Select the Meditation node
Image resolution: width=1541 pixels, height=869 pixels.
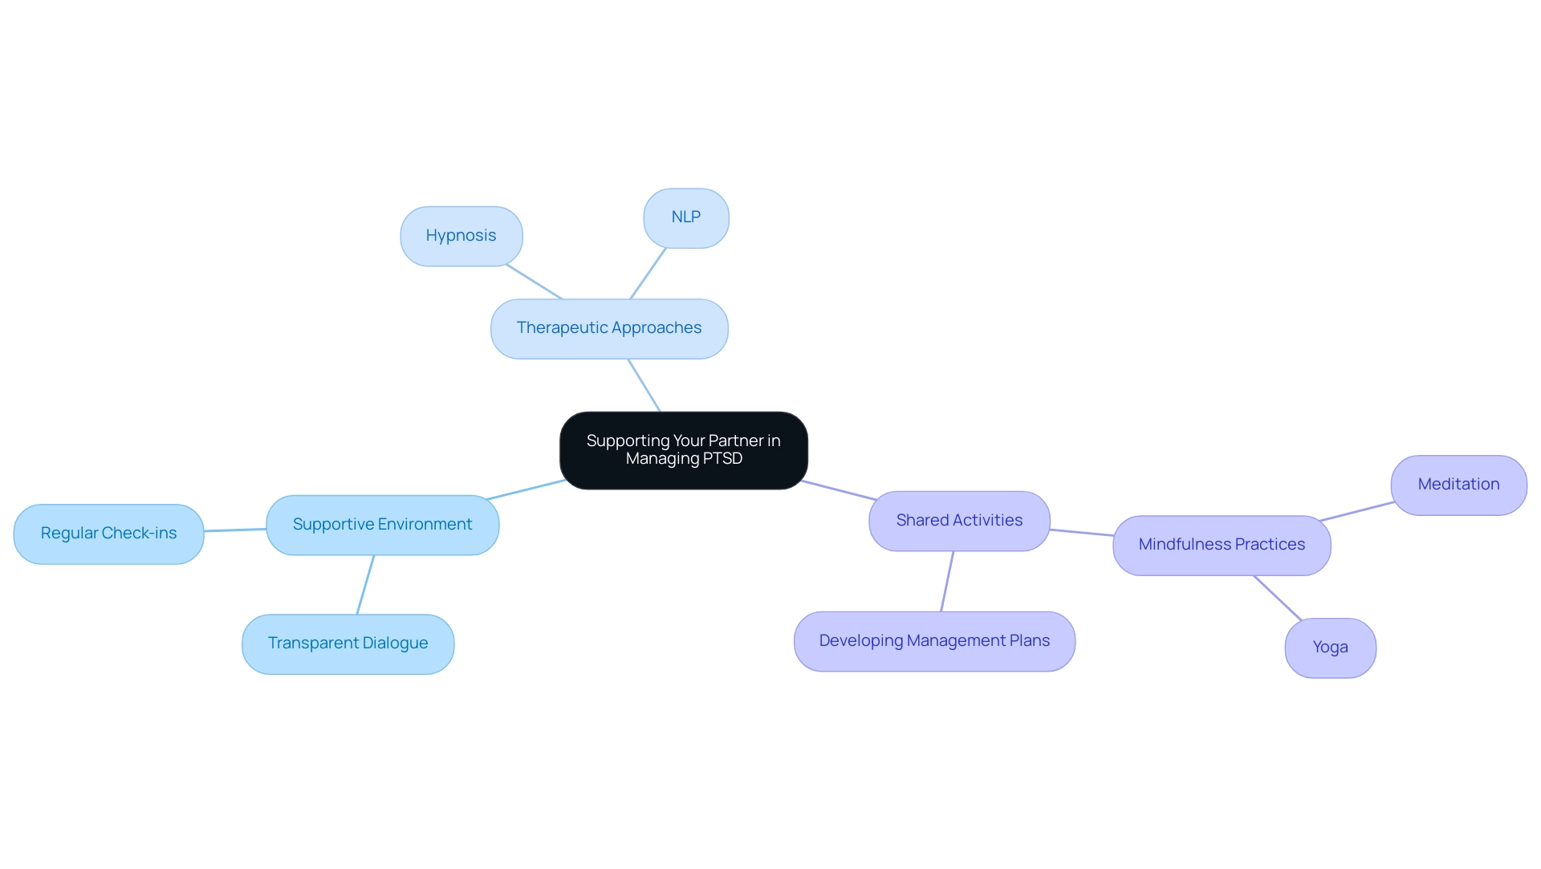point(1458,483)
